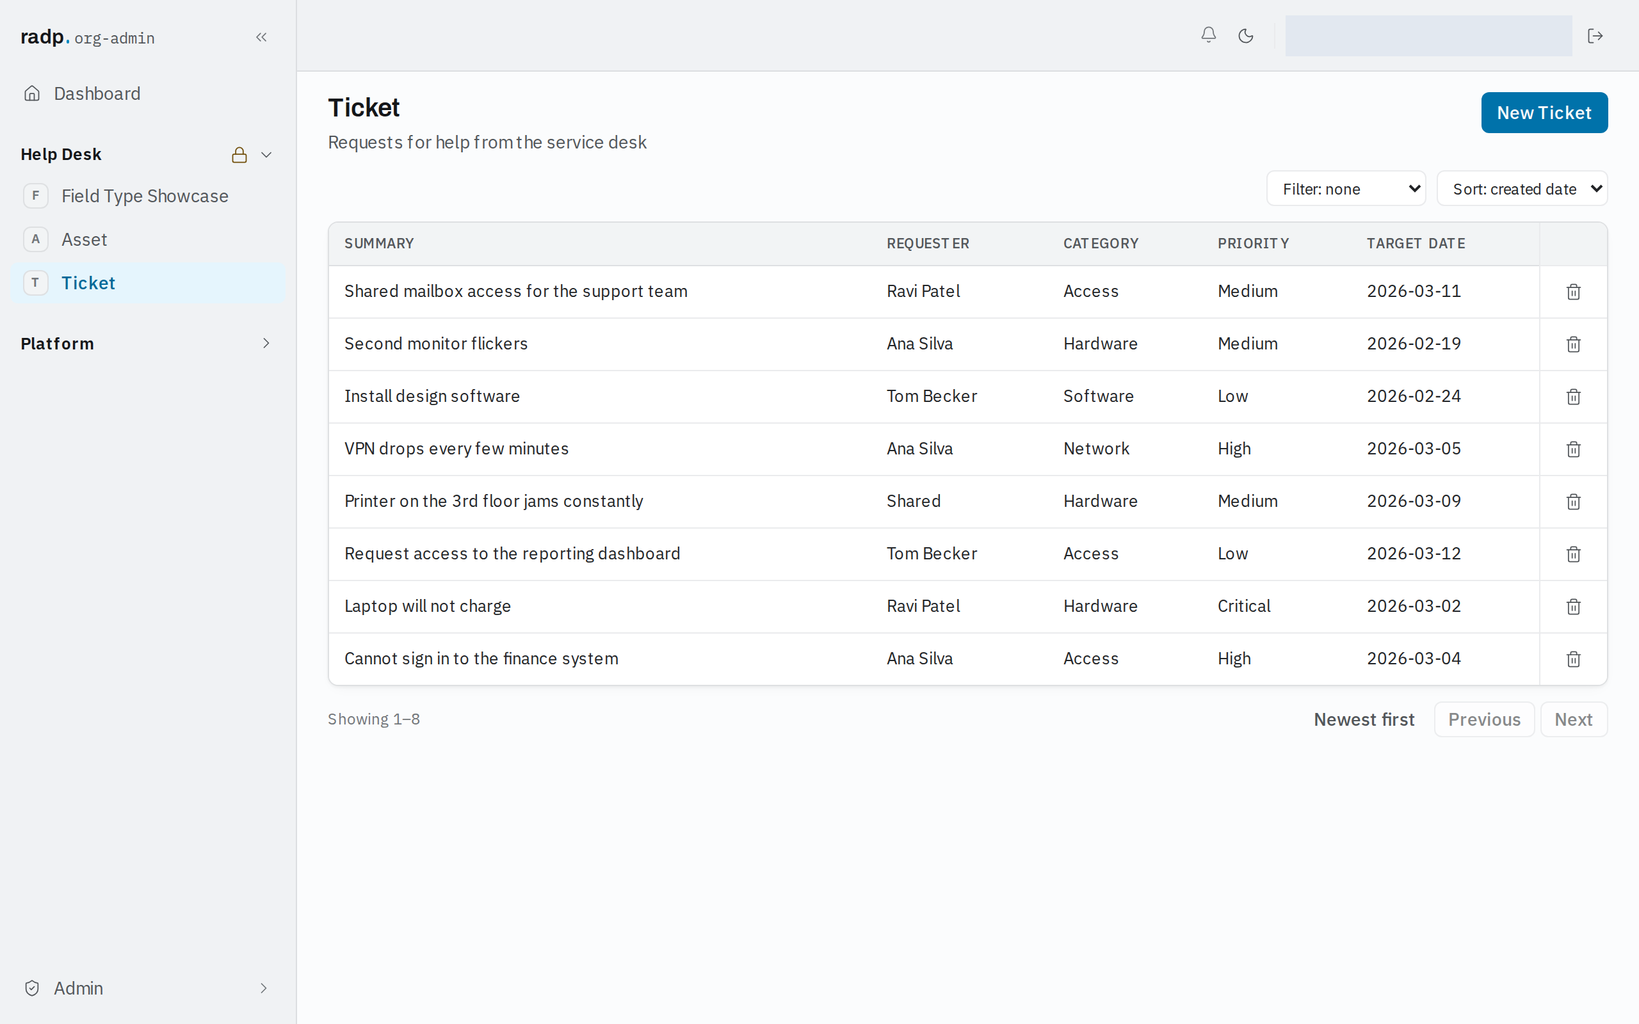Viewport: 1639px width, 1024px height.
Task: Open 'Laptop will not charge' ticket
Action: click(428, 605)
